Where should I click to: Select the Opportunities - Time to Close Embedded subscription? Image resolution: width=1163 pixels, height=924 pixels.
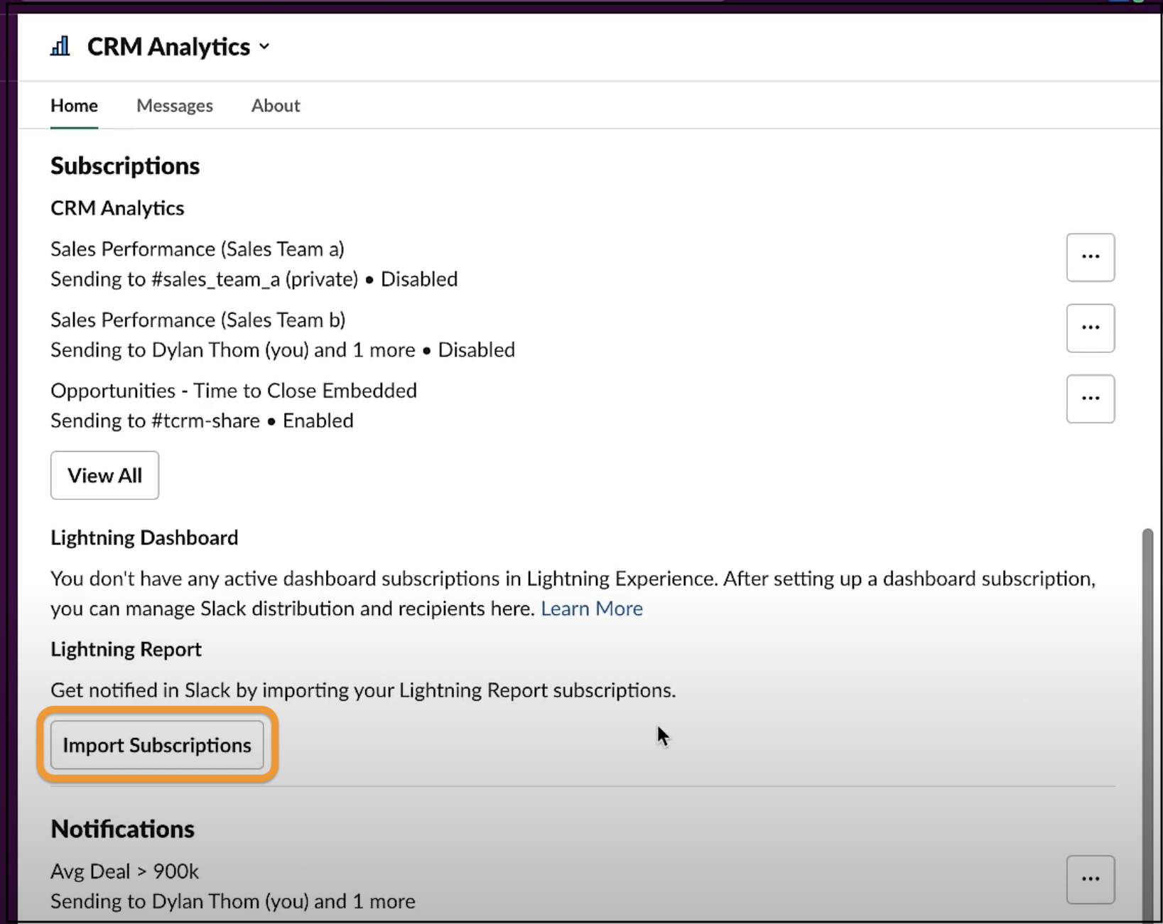pos(233,391)
